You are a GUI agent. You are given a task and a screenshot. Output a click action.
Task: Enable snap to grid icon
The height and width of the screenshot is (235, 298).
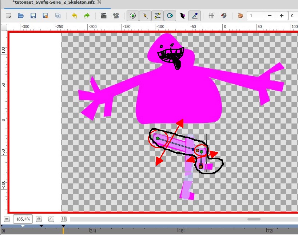[x=223, y=16]
